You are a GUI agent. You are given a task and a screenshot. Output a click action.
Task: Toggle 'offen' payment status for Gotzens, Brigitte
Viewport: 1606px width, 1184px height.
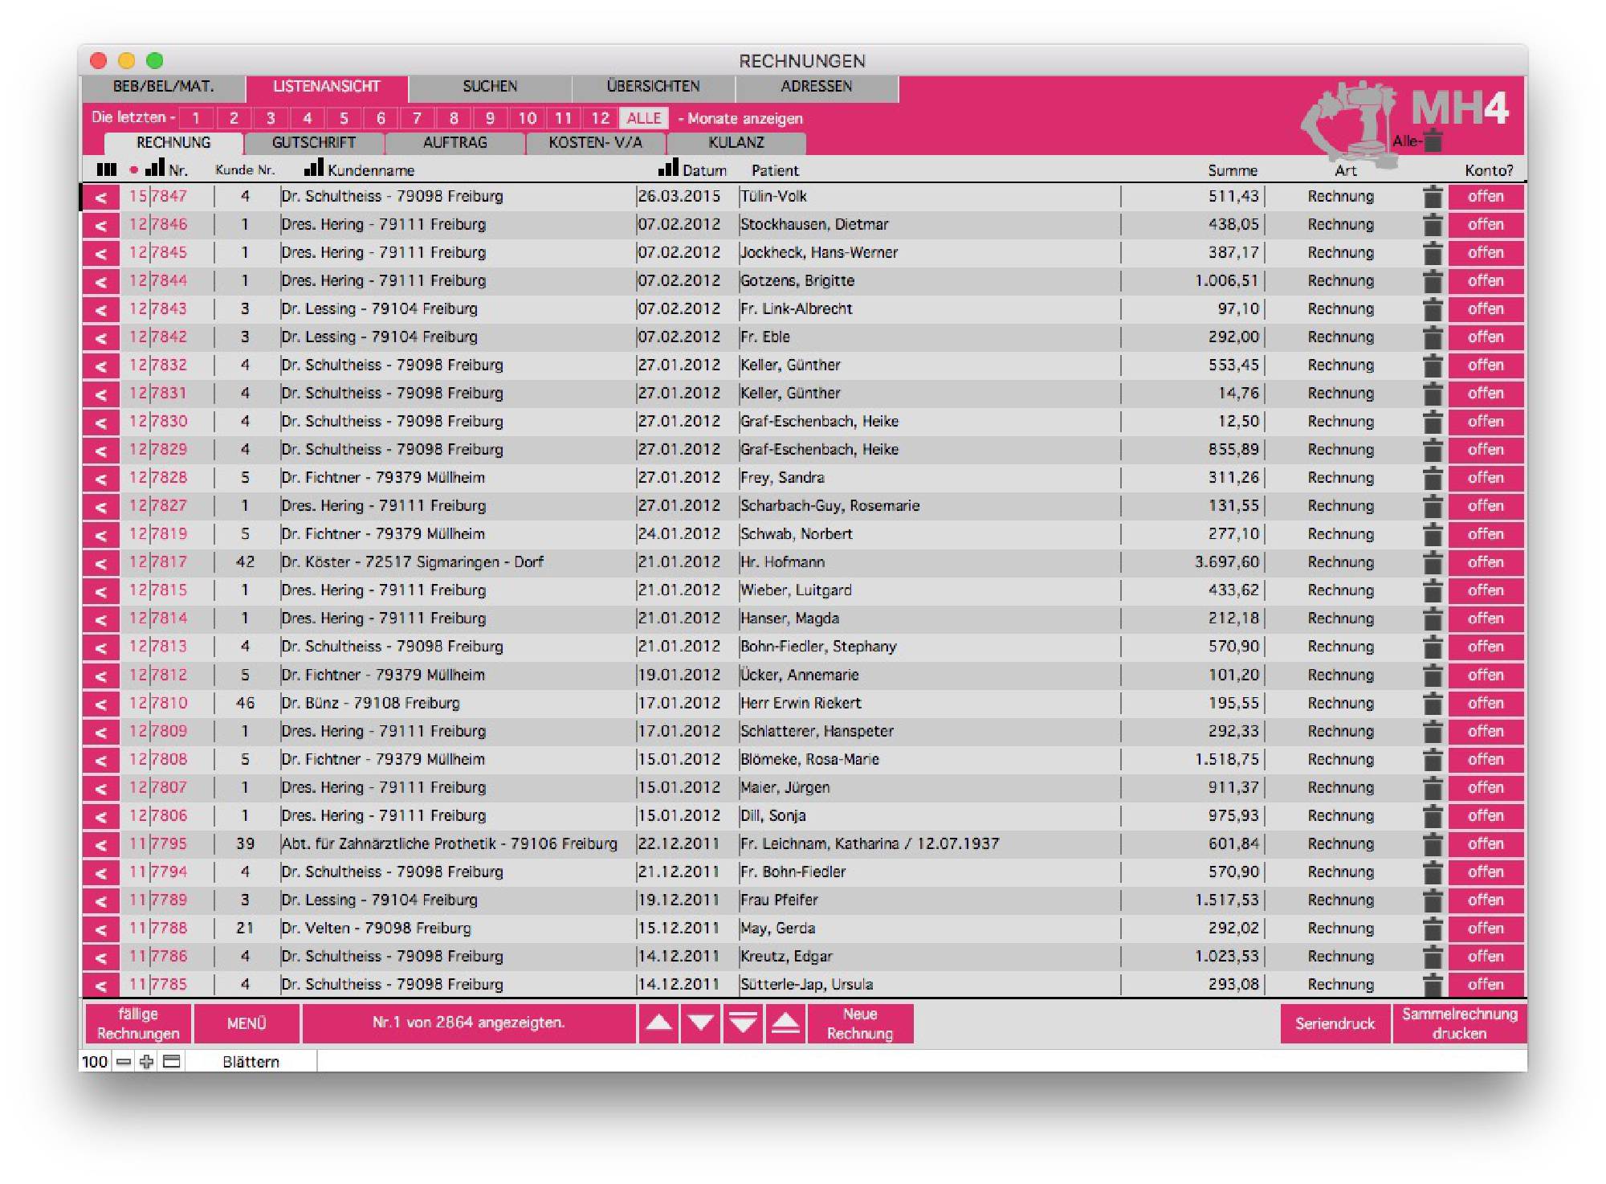pyautogui.click(x=1486, y=281)
